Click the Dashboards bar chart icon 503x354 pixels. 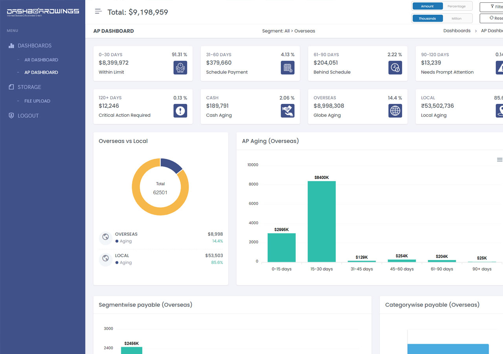click(x=11, y=46)
